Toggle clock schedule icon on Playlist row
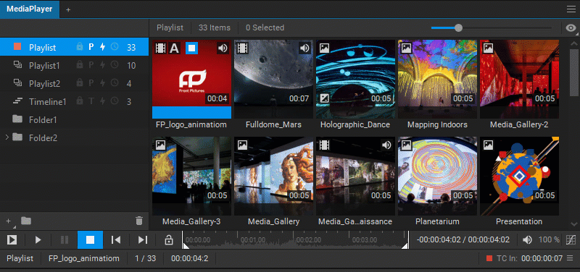The width and height of the screenshot is (580, 272). (115, 47)
